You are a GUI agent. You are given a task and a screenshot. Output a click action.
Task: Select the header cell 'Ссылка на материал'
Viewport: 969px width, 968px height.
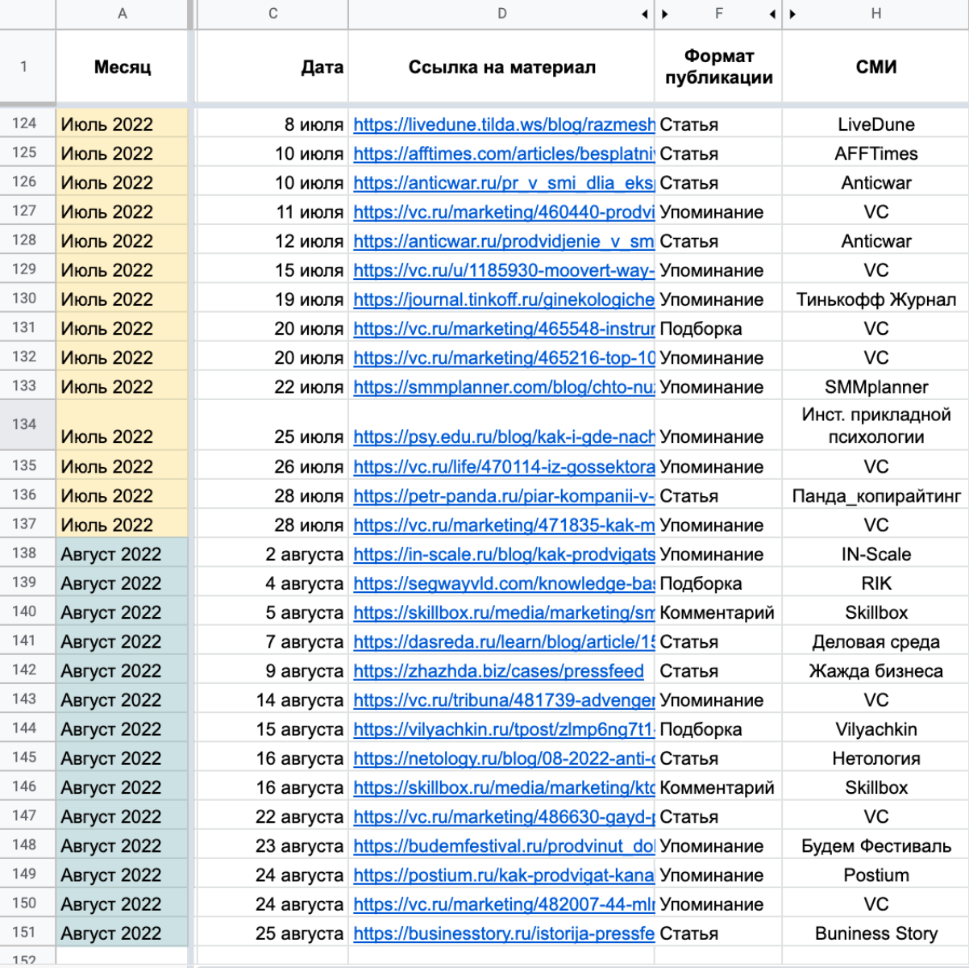502,67
